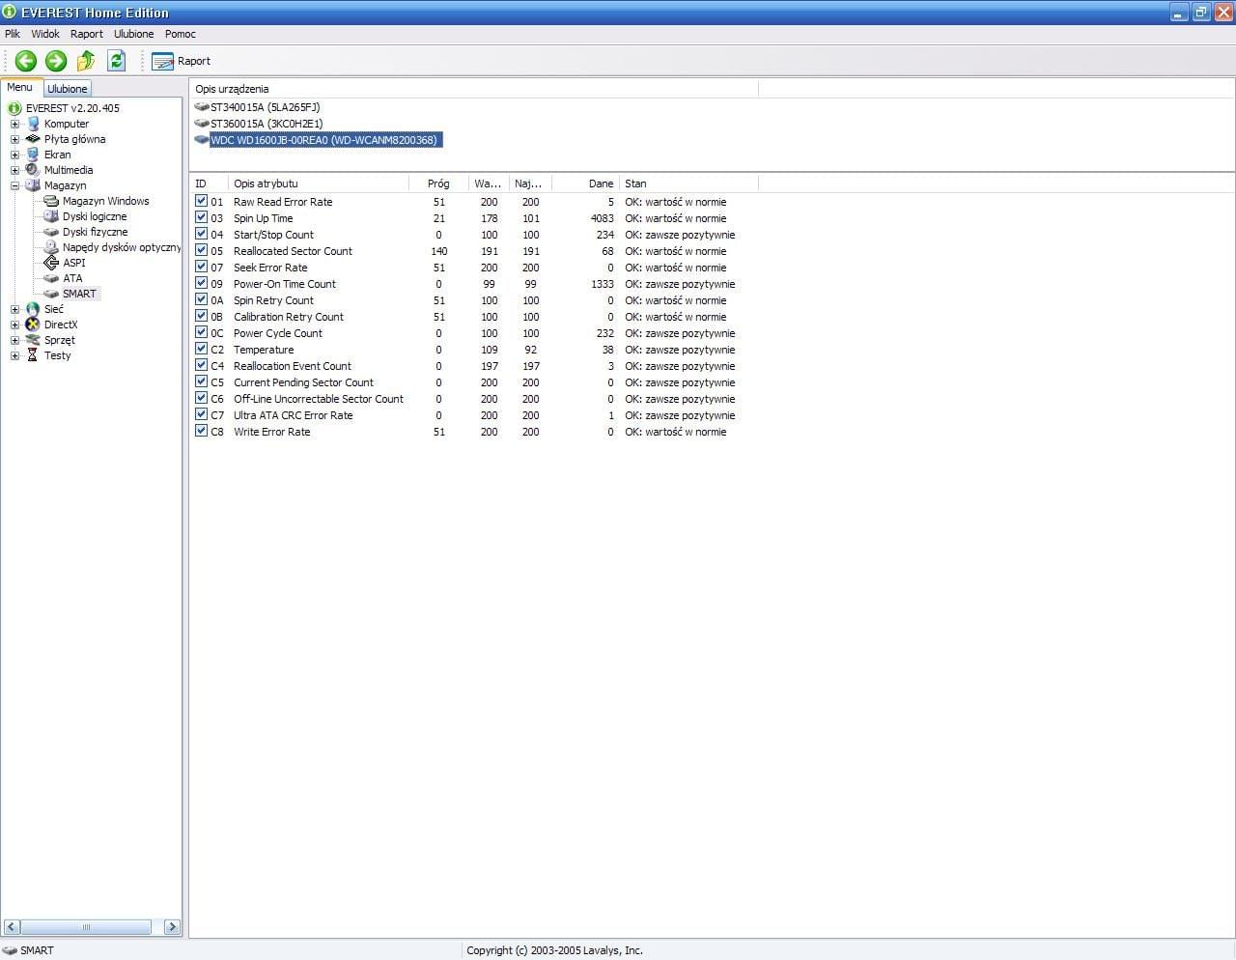Select the Reallocation Event Count row text
The height and width of the screenshot is (960, 1236).
coord(293,366)
